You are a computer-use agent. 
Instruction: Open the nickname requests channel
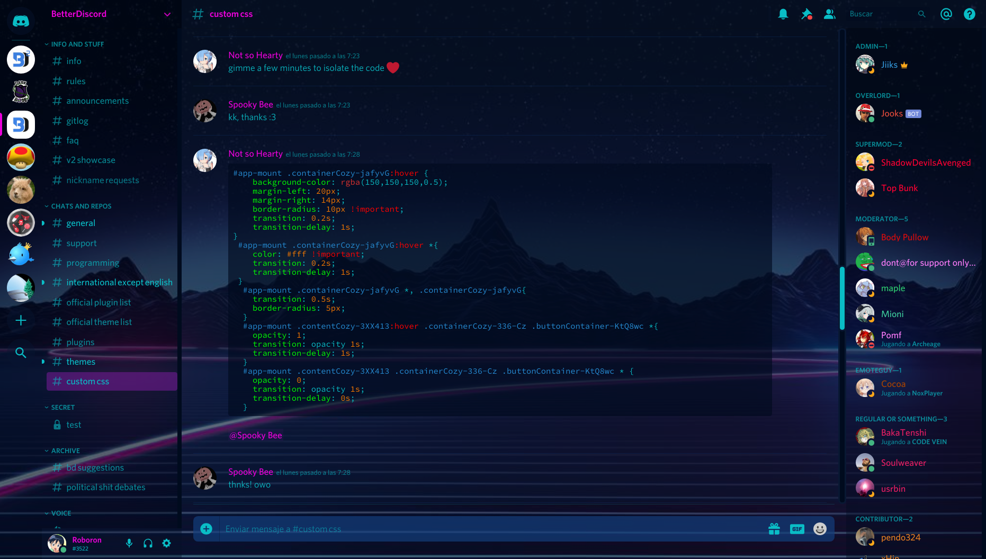click(112, 180)
